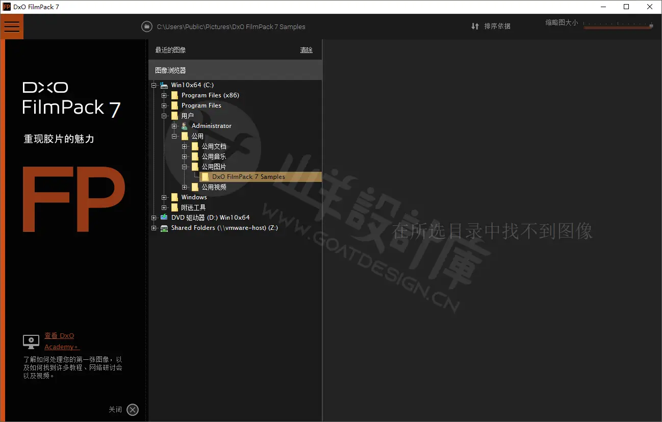Image resolution: width=662 pixels, height=422 pixels.
Task: Adjust the 缩略图大小 thumbnail size slider
Action: click(x=618, y=25)
